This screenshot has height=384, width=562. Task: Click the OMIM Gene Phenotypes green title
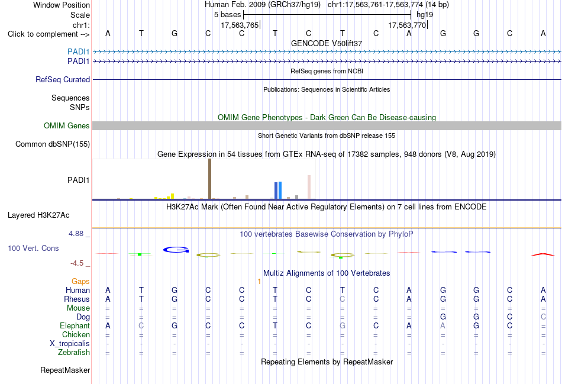pos(327,117)
